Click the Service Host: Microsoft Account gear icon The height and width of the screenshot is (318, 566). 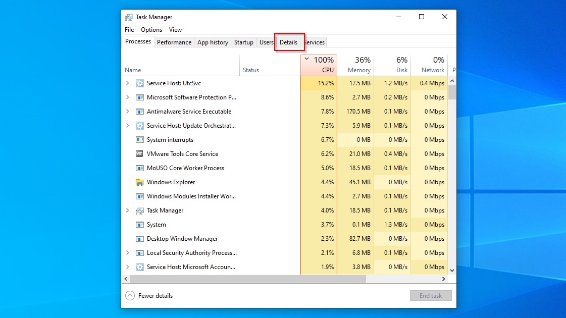pyautogui.click(x=139, y=267)
